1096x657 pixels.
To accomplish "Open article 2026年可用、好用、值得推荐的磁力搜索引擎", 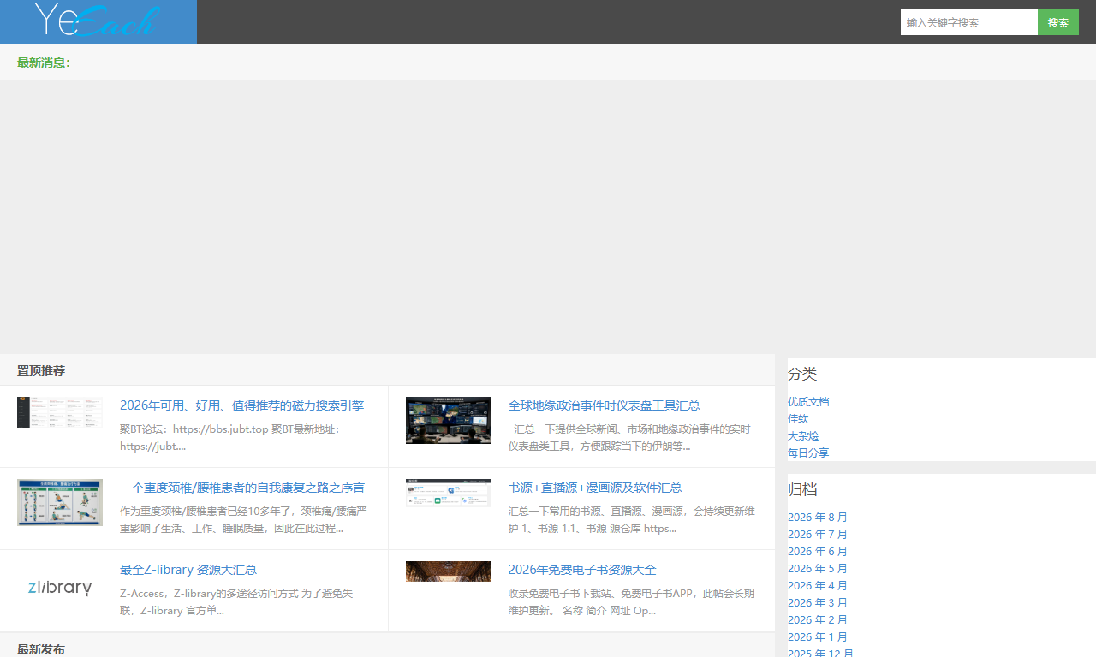I will 242,405.
